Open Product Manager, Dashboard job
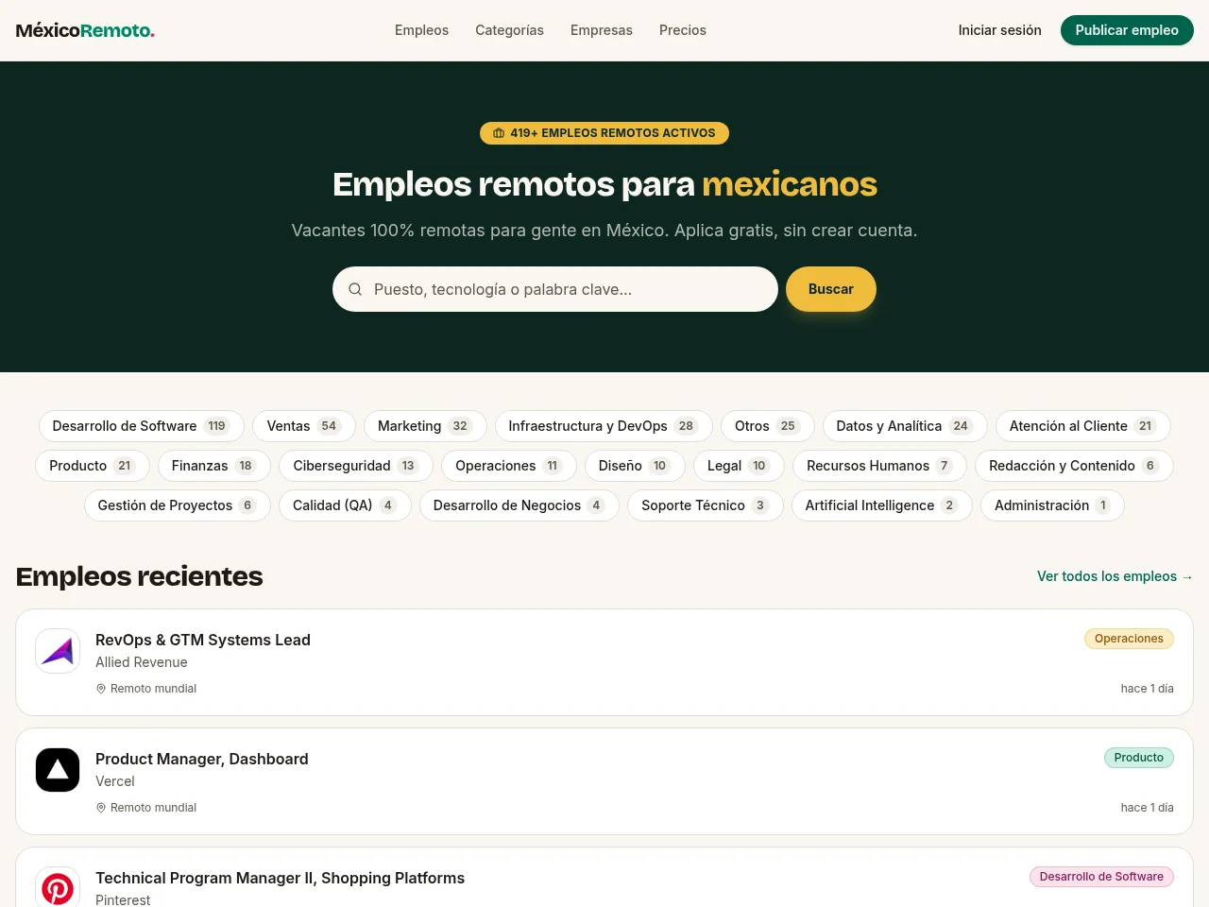This screenshot has width=1209, height=907. click(202, 759)
